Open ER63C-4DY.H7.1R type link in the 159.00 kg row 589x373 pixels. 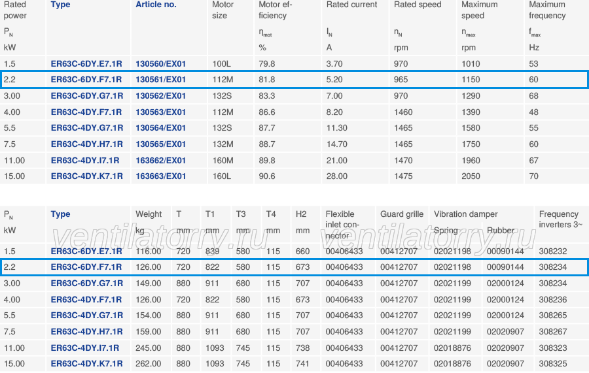point(87,332)
